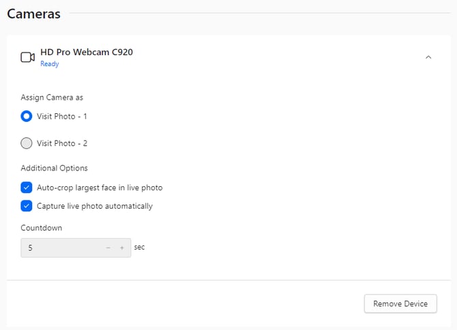Click the 'Assign Camera as' label
The height and width of the screenshot is (330, 457).
[x=53, y=97]
